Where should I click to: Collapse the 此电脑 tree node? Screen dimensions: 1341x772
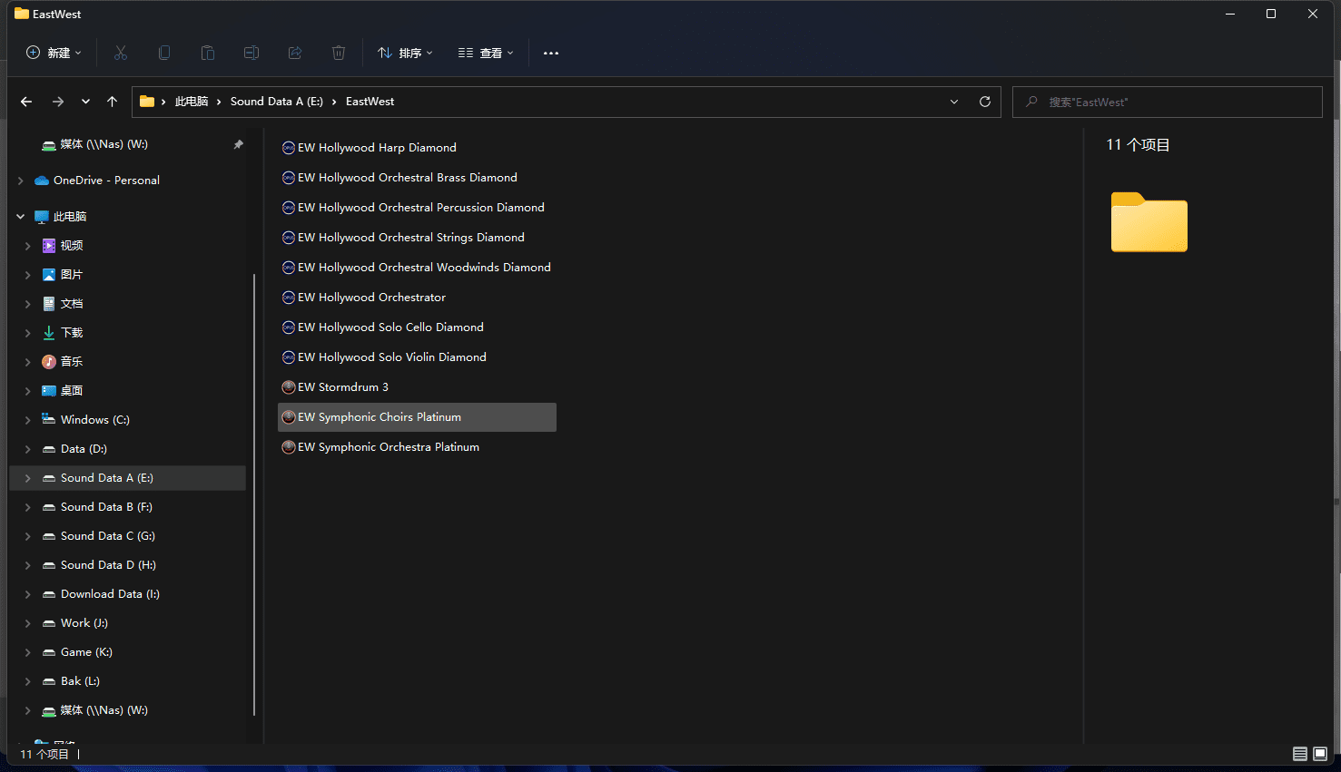[x=20, y=217]
